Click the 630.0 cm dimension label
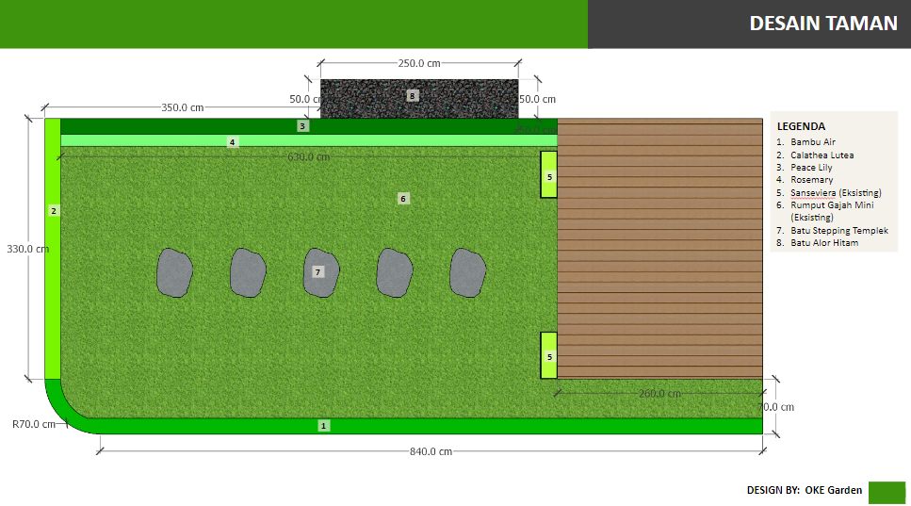 coord(308,156)
